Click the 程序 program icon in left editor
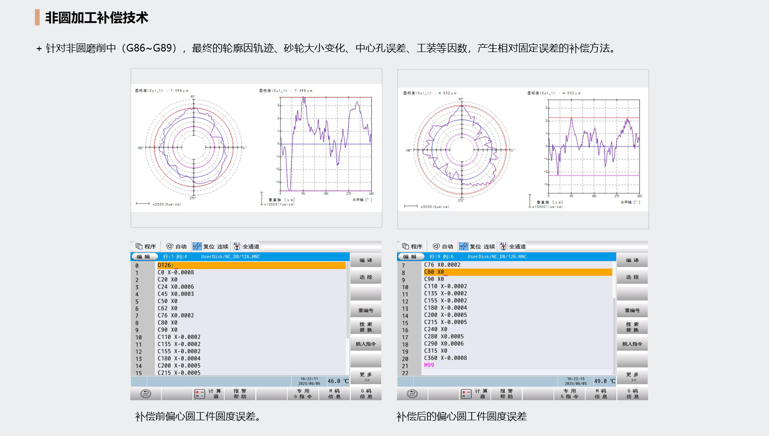 (x=139, y=246)
